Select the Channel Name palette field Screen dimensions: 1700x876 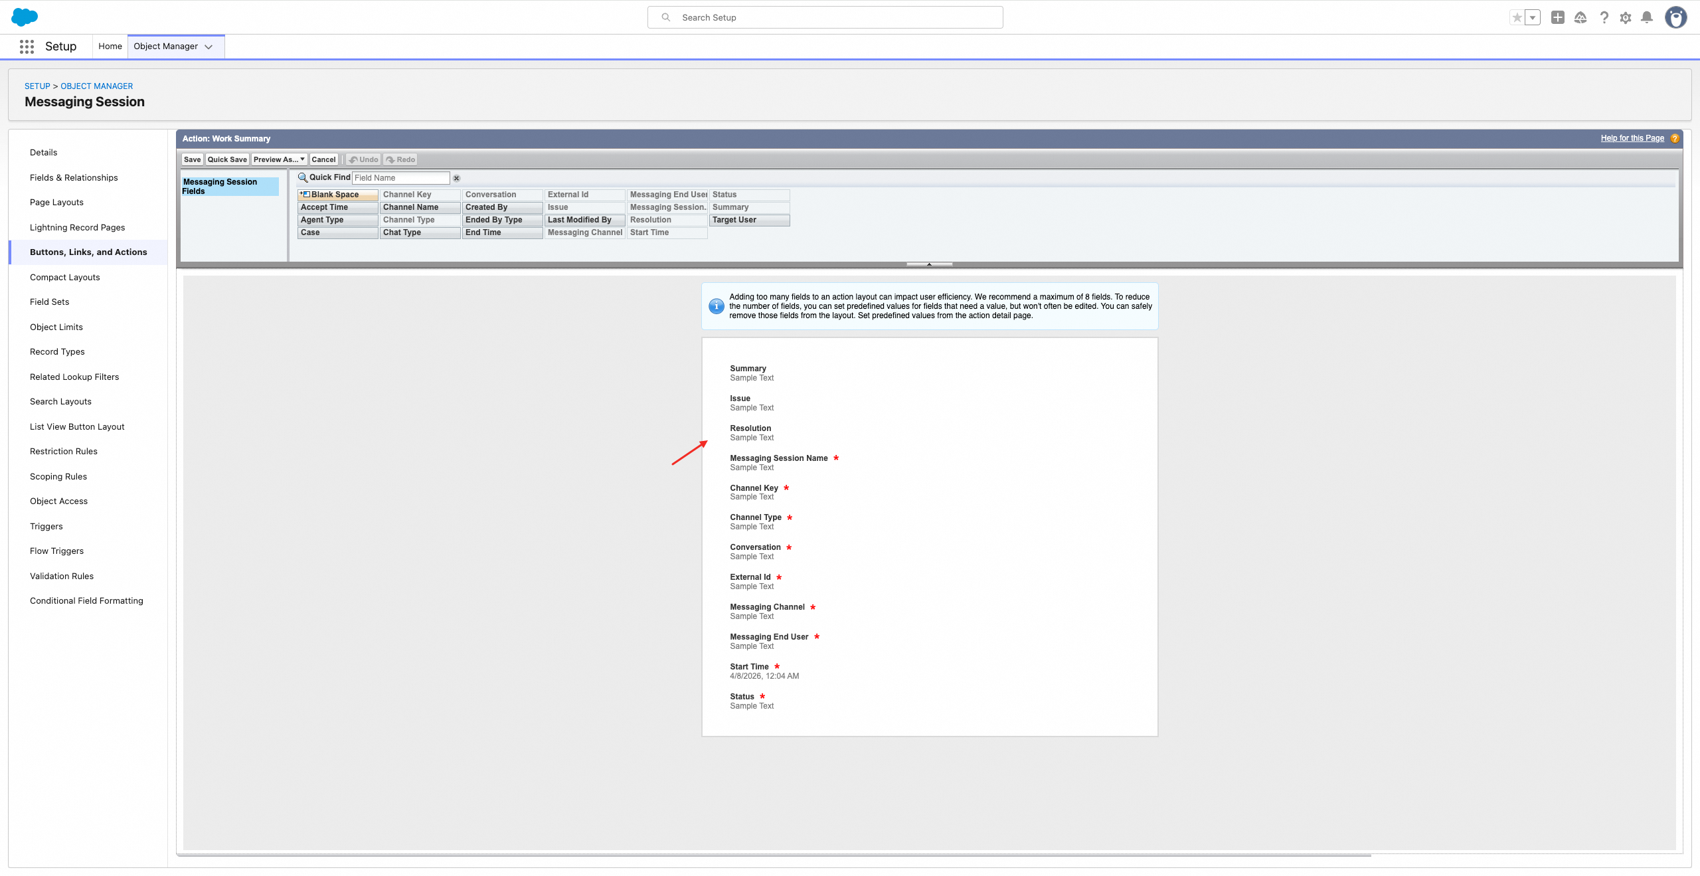pos(420,207)
